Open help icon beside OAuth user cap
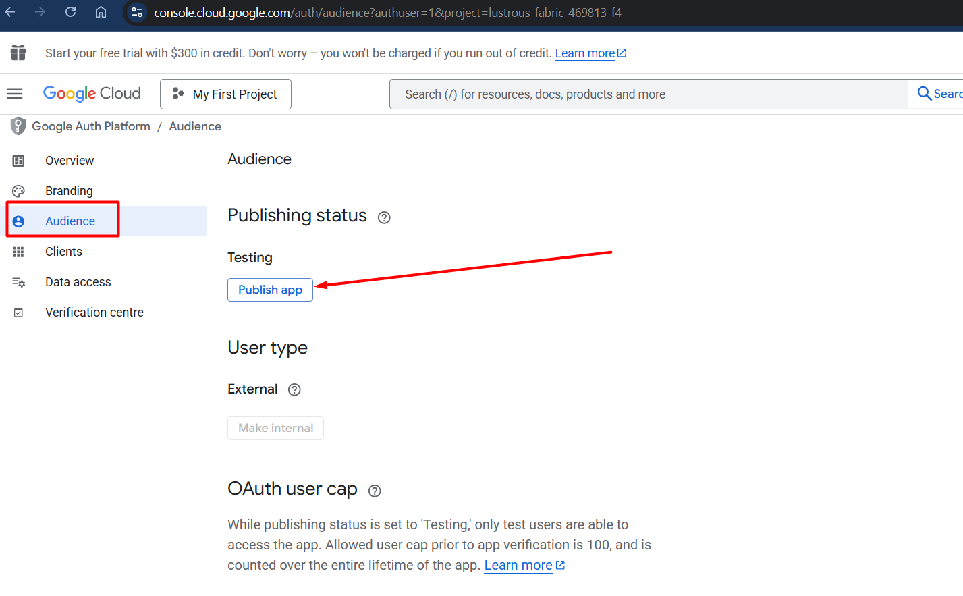Viewport: 963px width, 596px height. pyautogui.click(x=375, y=491)
